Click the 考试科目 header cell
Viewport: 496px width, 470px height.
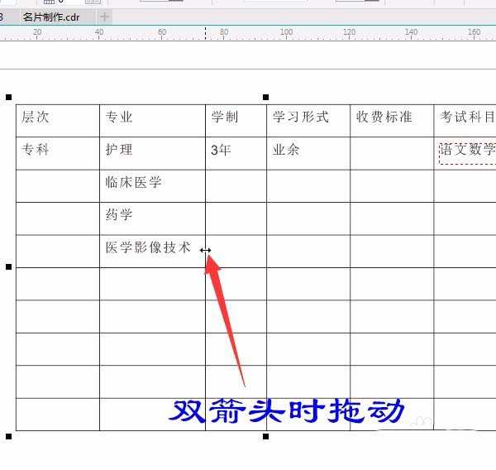[465, 121]
